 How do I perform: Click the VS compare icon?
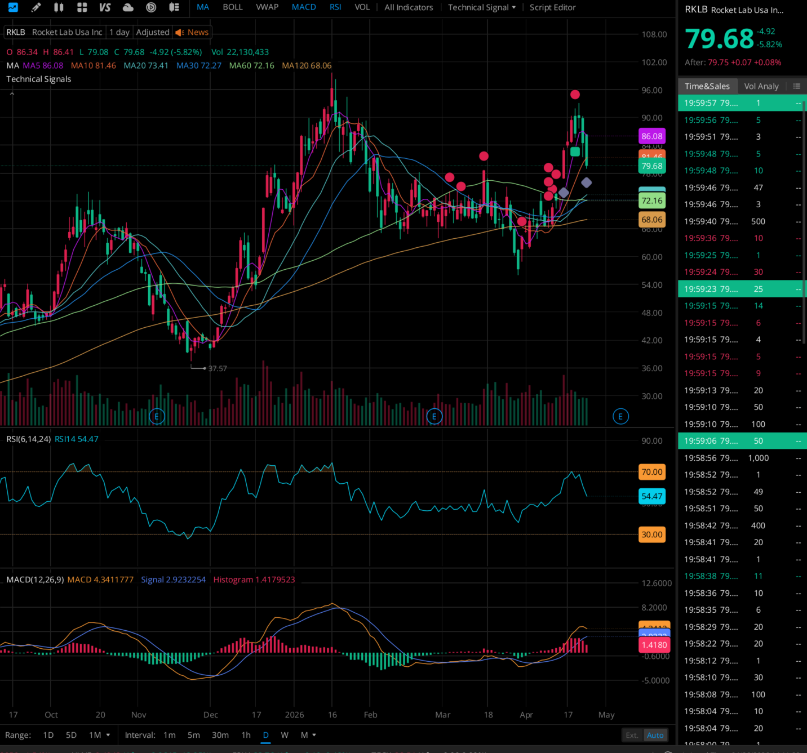[105, 7]
